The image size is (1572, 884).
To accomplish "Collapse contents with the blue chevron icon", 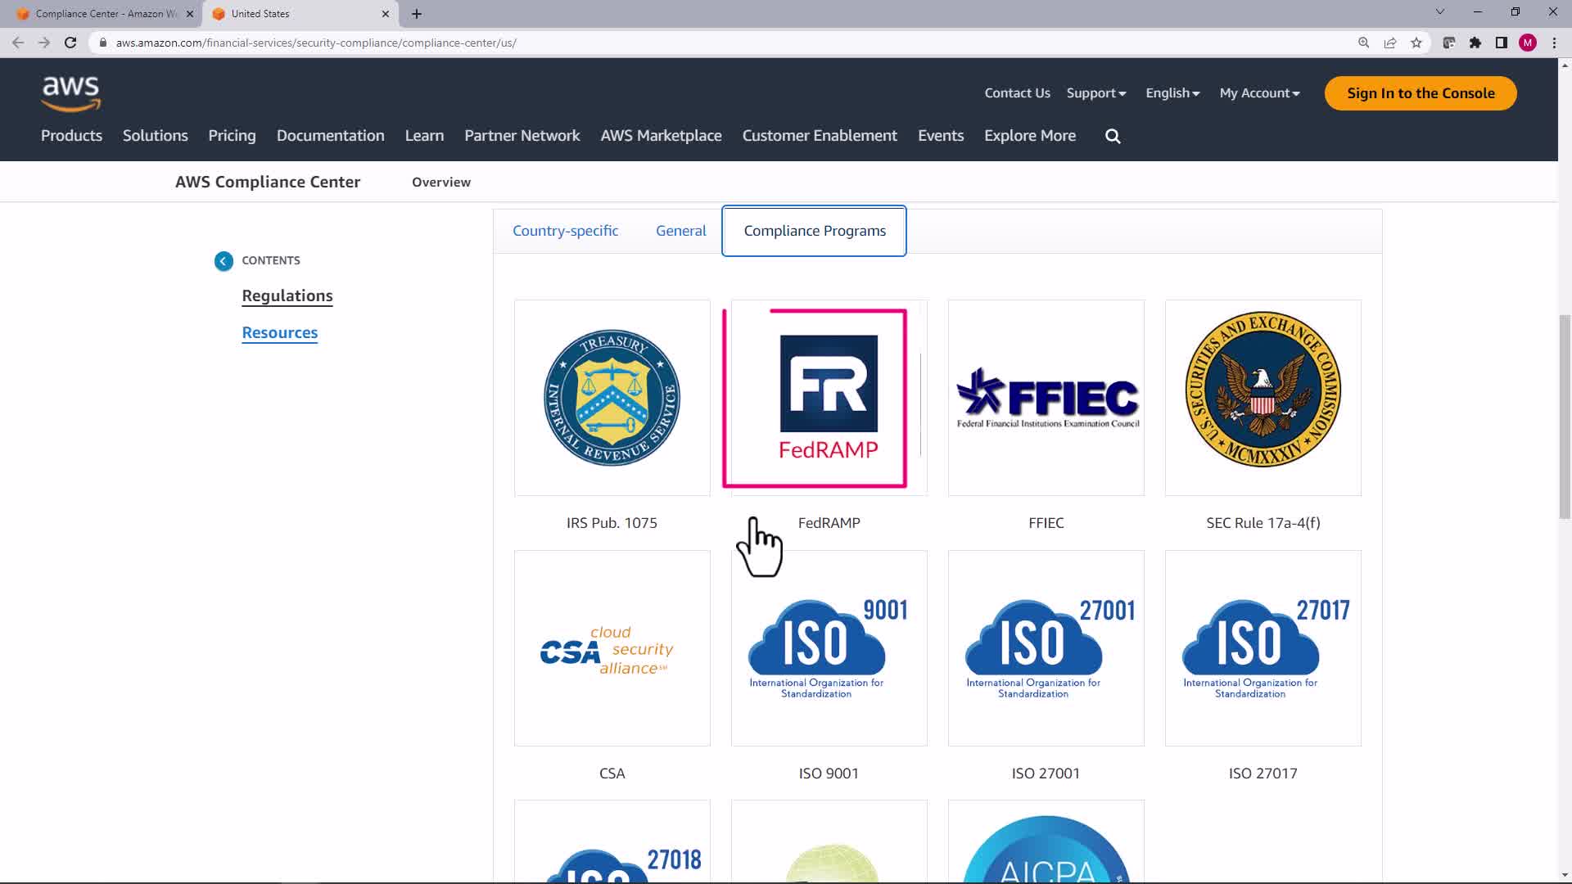I will coord(224,260).
